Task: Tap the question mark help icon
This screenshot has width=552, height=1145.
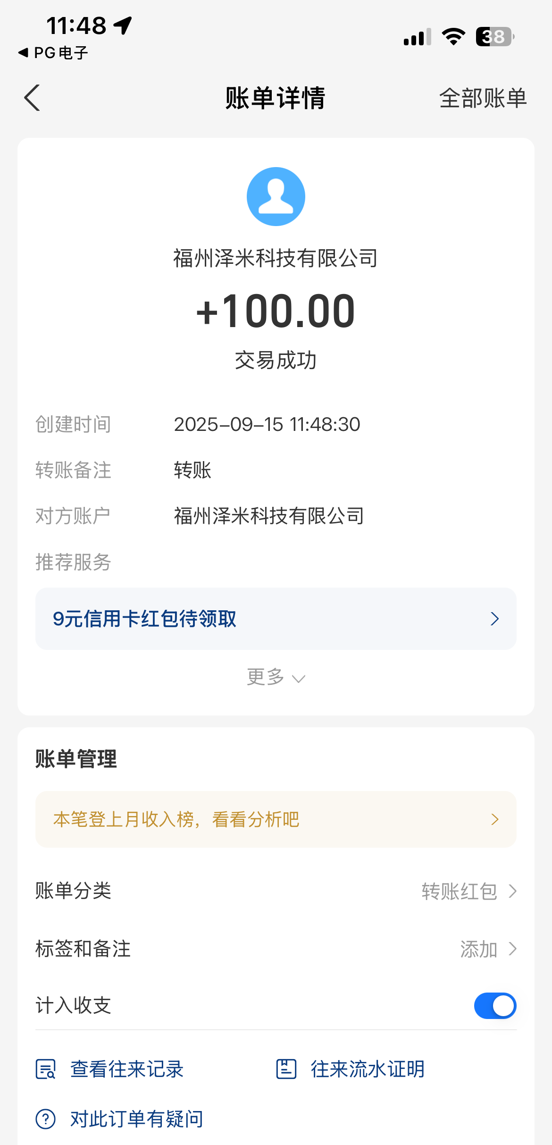Action: coord(46,1119)
